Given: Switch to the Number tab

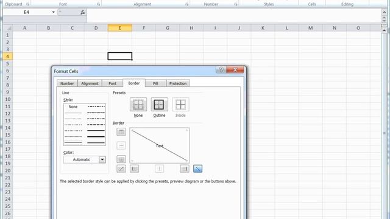Looking at the screenshot, I should (67, 83).
